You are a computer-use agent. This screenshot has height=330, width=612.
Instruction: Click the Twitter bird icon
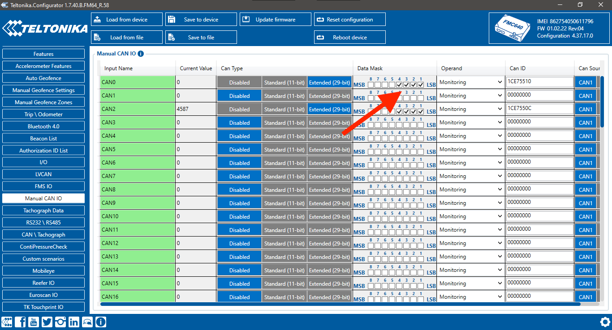click(x=47, y=322)
